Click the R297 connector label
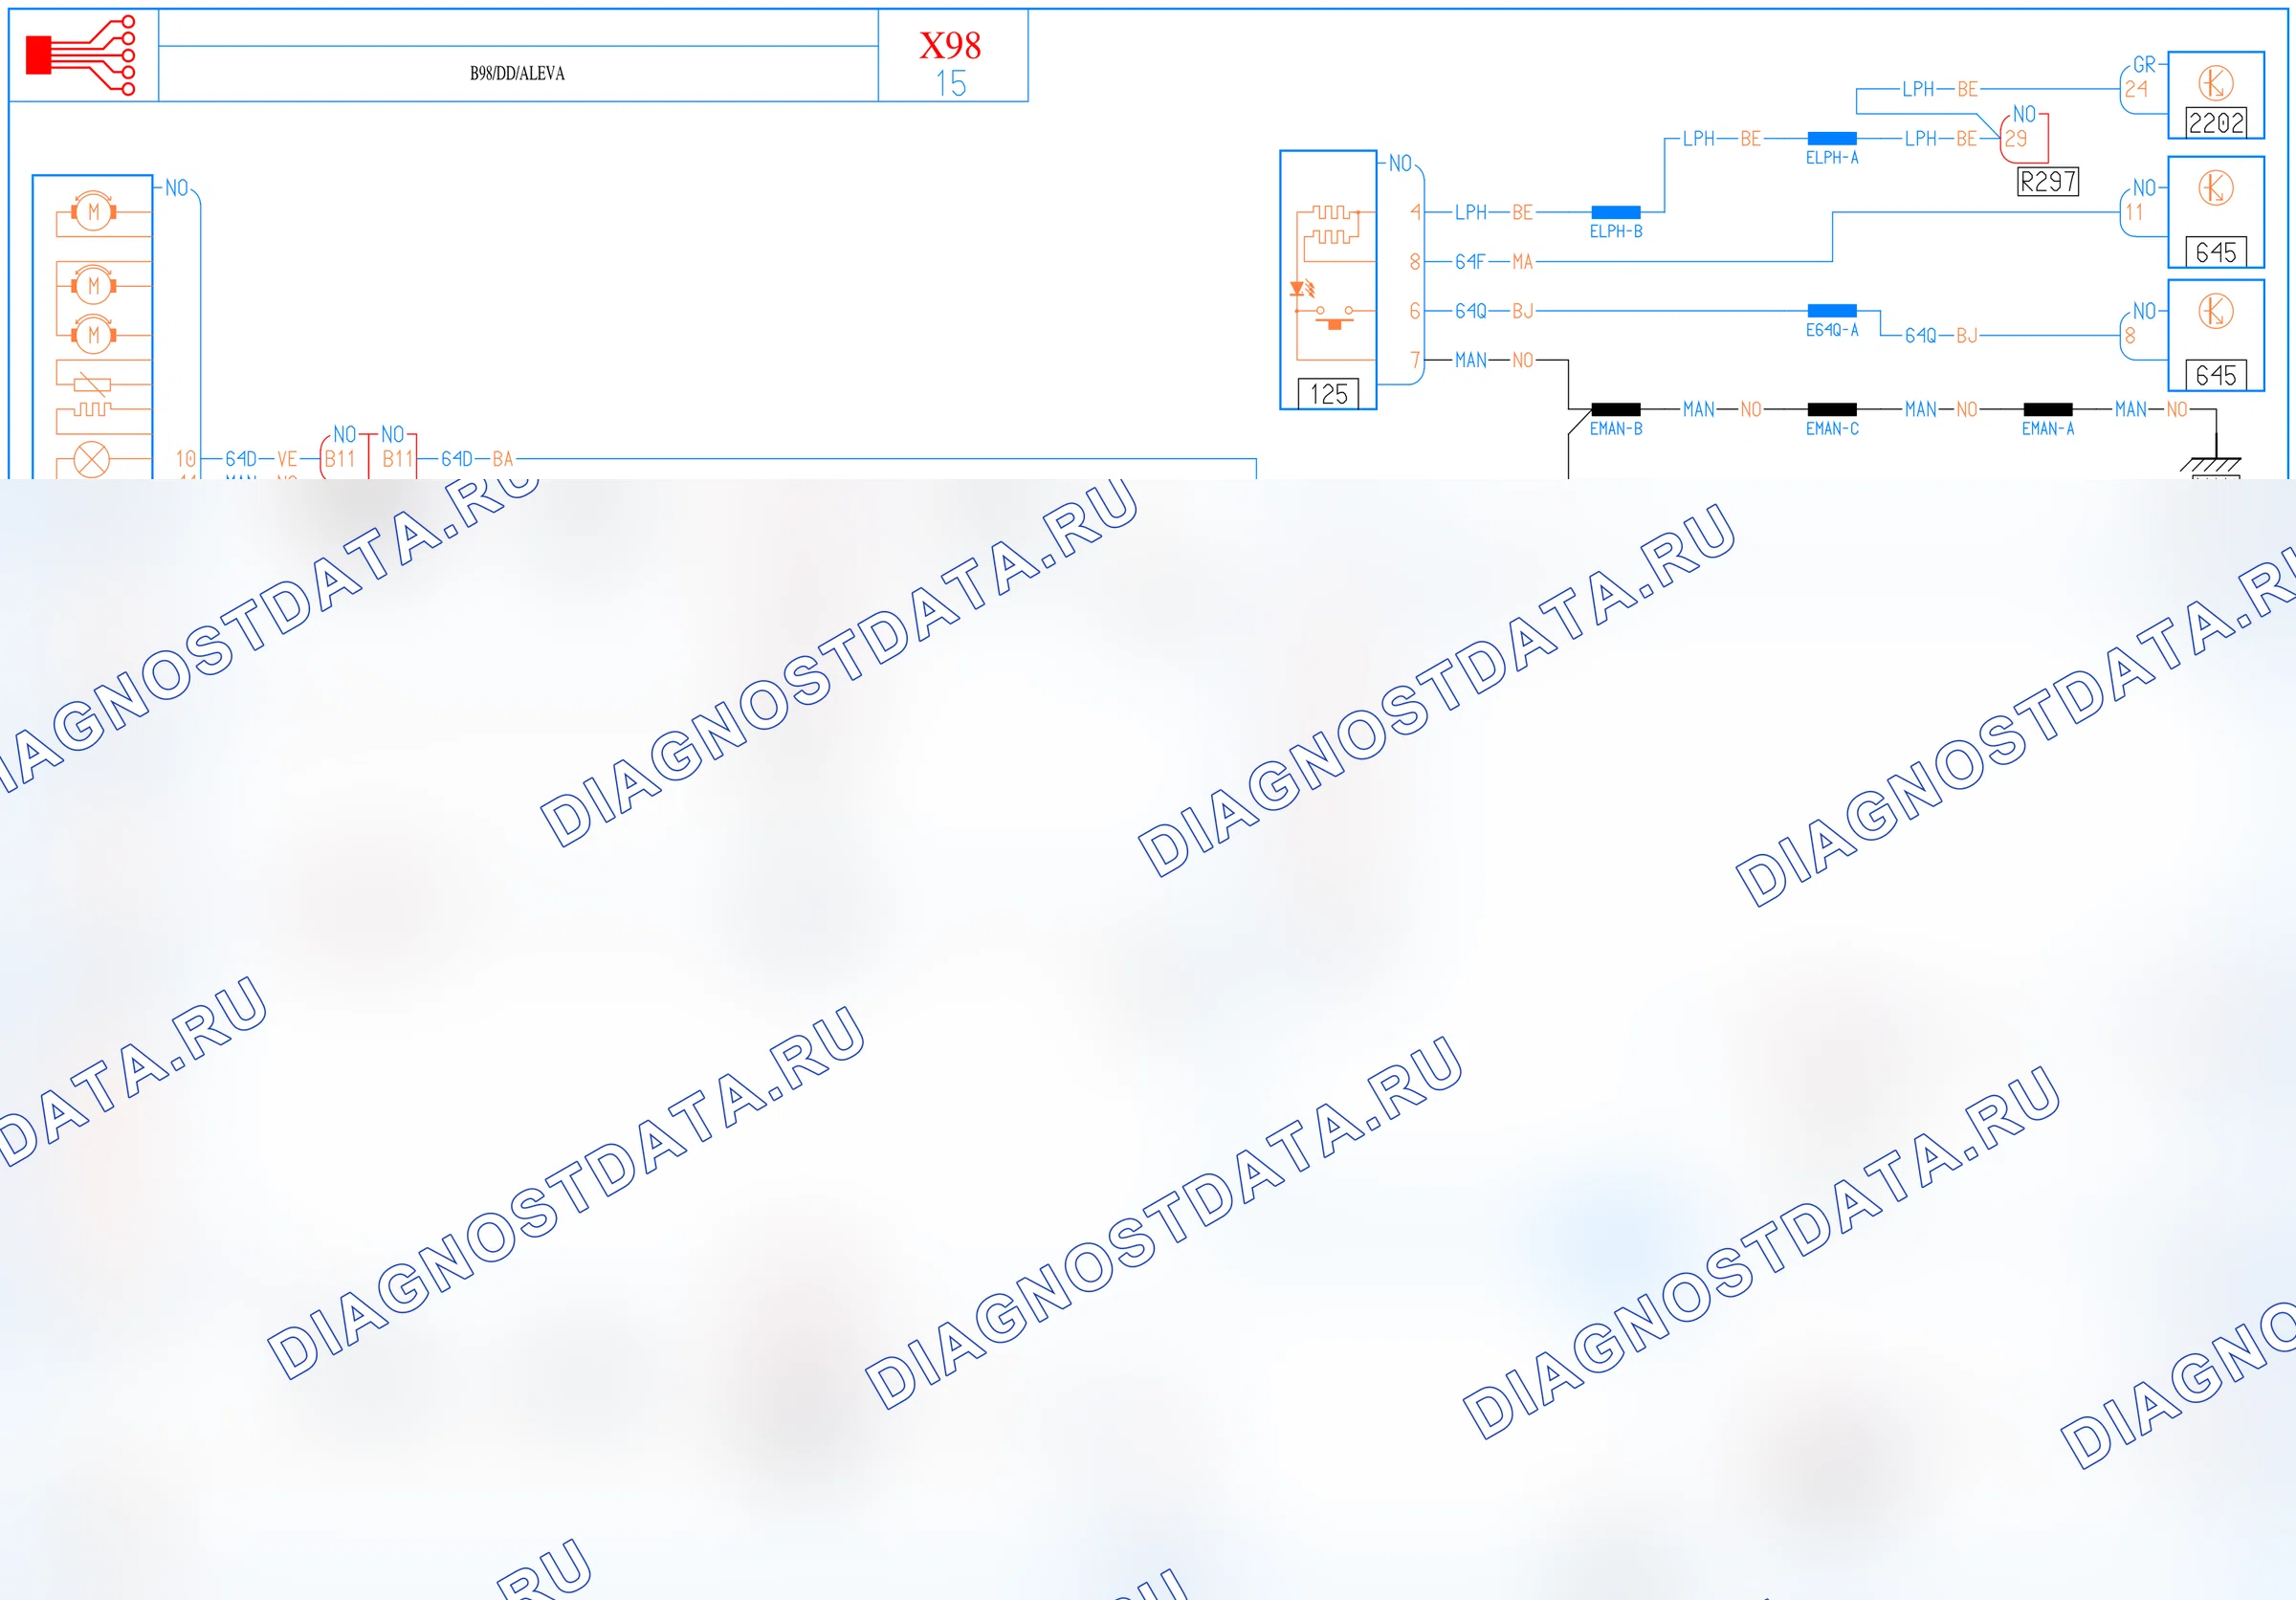 [x=2048, y=182]
